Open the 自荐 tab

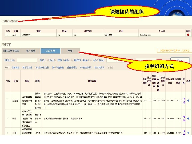pyautogui.click(x=70, y=51)
